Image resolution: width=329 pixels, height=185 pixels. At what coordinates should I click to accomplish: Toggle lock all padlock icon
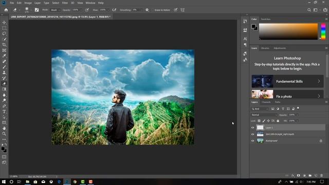click(x=278, y=121)
